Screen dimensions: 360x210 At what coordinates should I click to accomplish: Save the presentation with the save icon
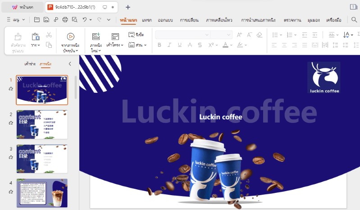click(x=46, y=20)
